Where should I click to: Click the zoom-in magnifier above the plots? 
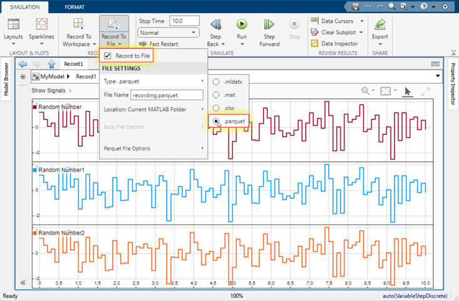tap(366, 92)
